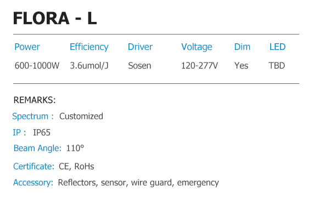Select the 3.6umol/J efficiency value
Image resolution: width=313 pixels, height=200 pixels.
click(x=89, y=66)
